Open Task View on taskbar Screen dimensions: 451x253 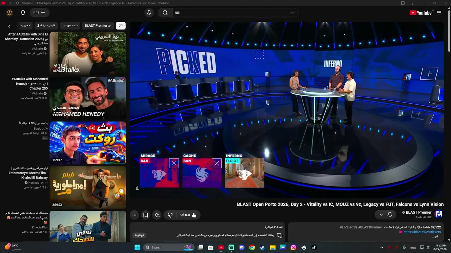(200, 247)
